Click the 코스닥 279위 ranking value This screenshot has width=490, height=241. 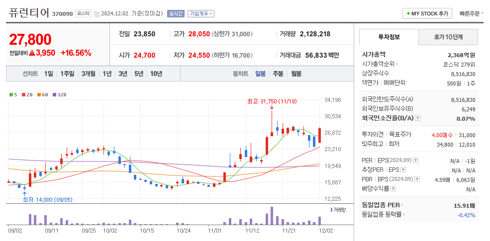pos(459,65)
